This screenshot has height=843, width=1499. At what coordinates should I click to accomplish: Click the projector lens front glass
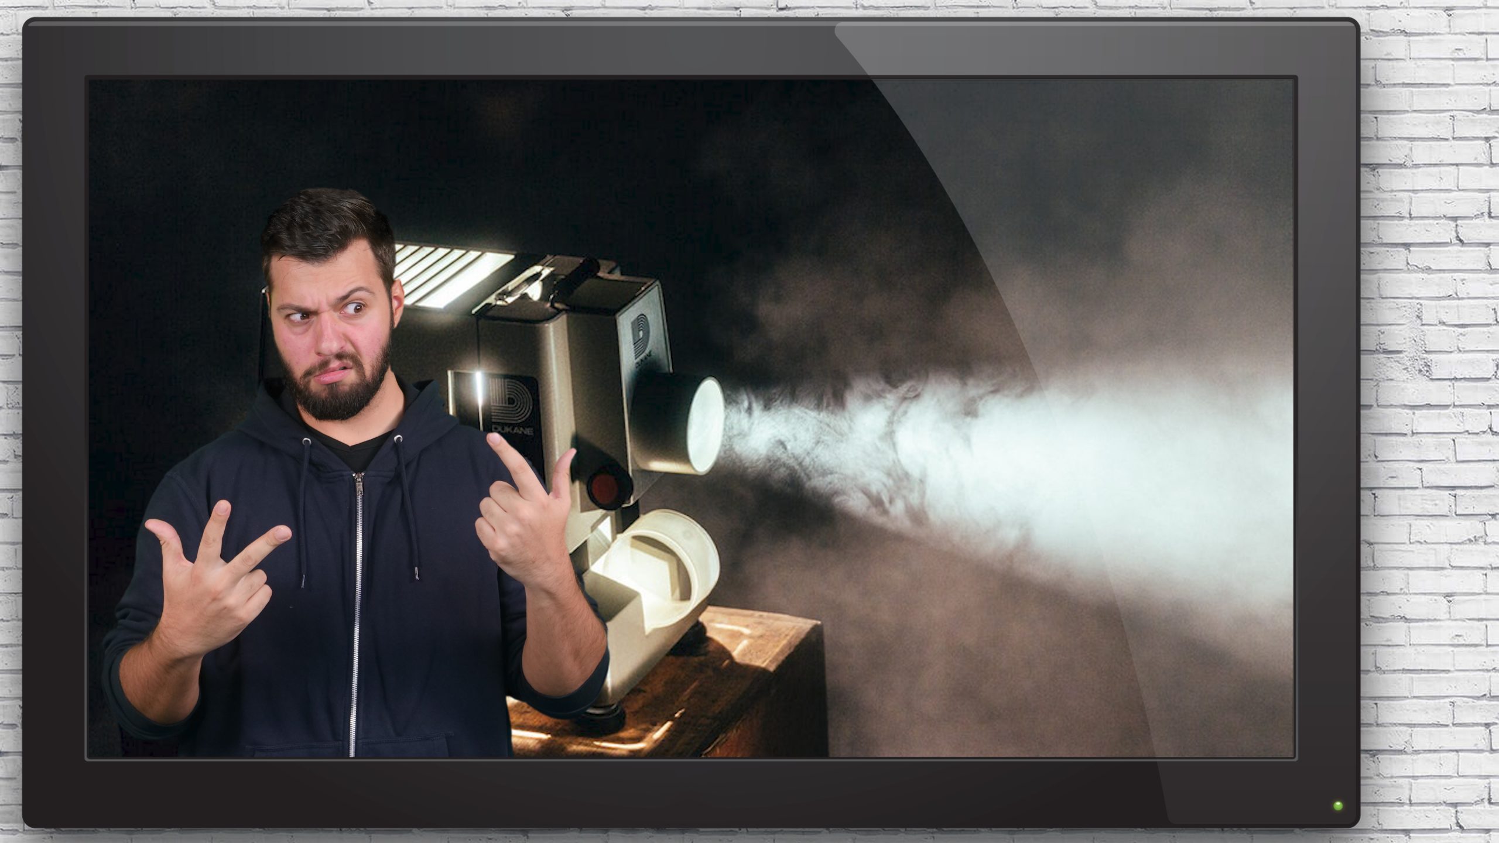point(706,425)
